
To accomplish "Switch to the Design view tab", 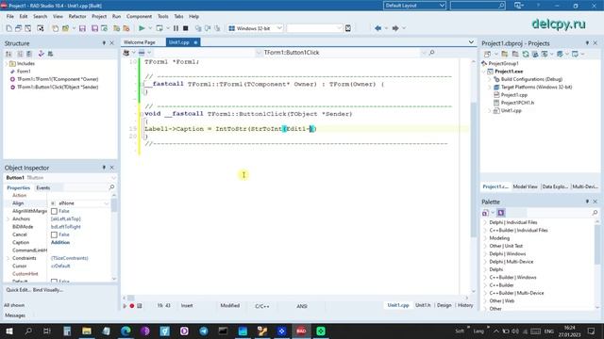I will tap(444, 305).
